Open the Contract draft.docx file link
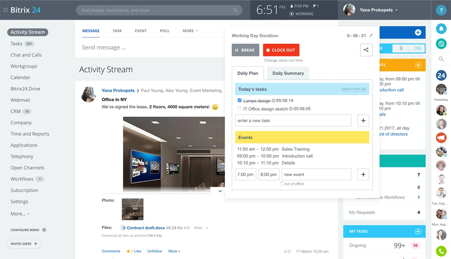 click(x=145, y=228)
